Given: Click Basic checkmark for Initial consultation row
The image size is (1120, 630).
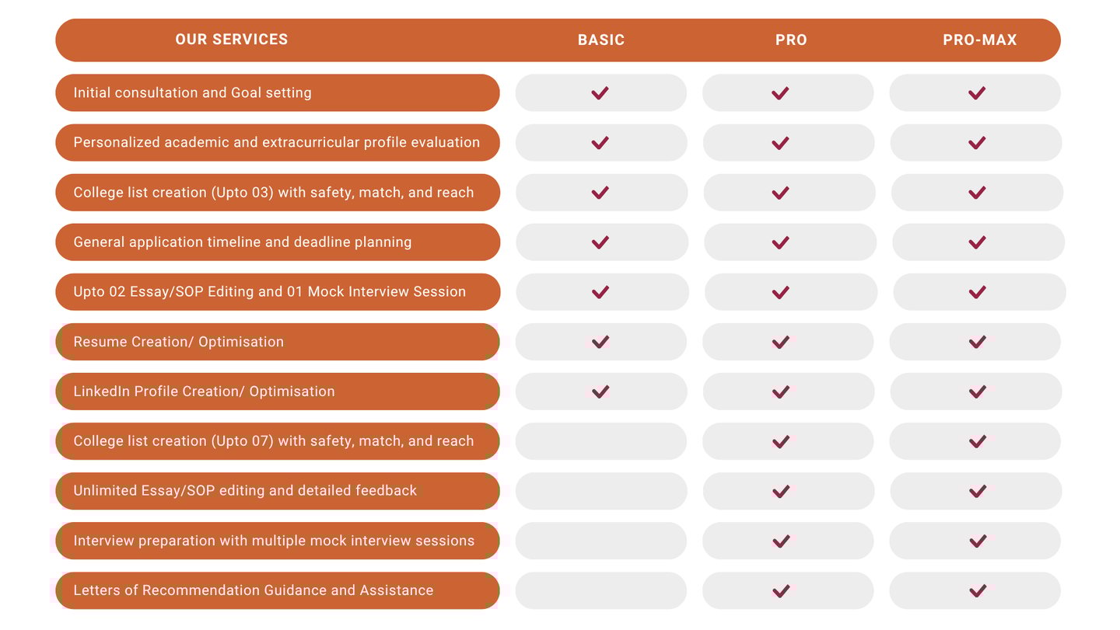Looking at the screenshot, I should (x=600, y=93).
